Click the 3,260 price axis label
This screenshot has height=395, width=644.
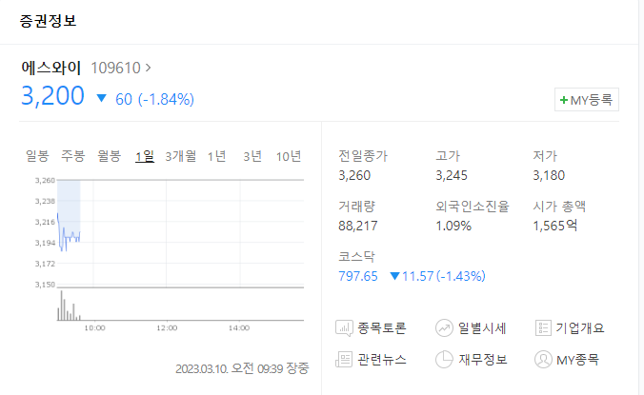tap(45, 181)
